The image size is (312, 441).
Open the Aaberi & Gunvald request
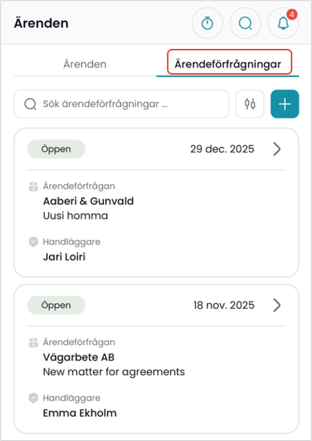(88, 201)
